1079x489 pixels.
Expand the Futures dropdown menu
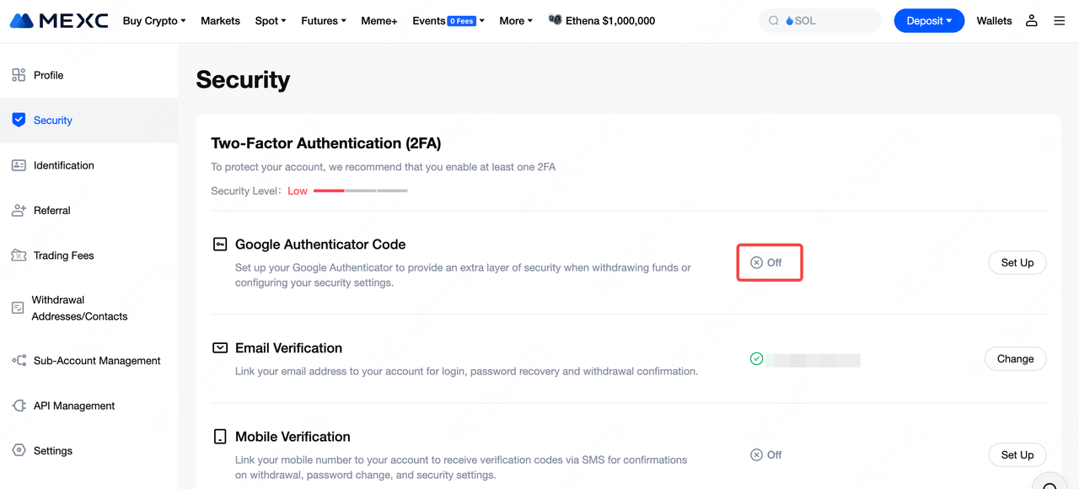[324, 20]
